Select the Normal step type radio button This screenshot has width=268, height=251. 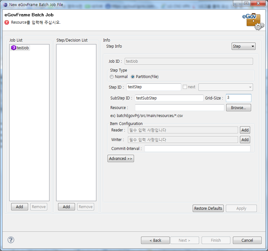[x=112, y=77]
